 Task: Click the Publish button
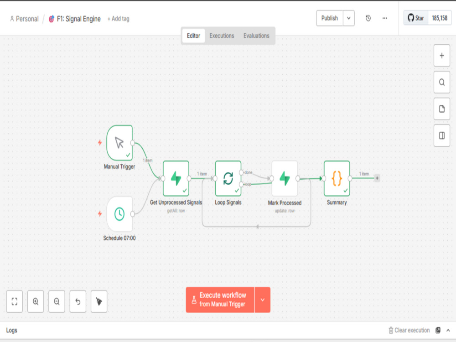(330, 18)
